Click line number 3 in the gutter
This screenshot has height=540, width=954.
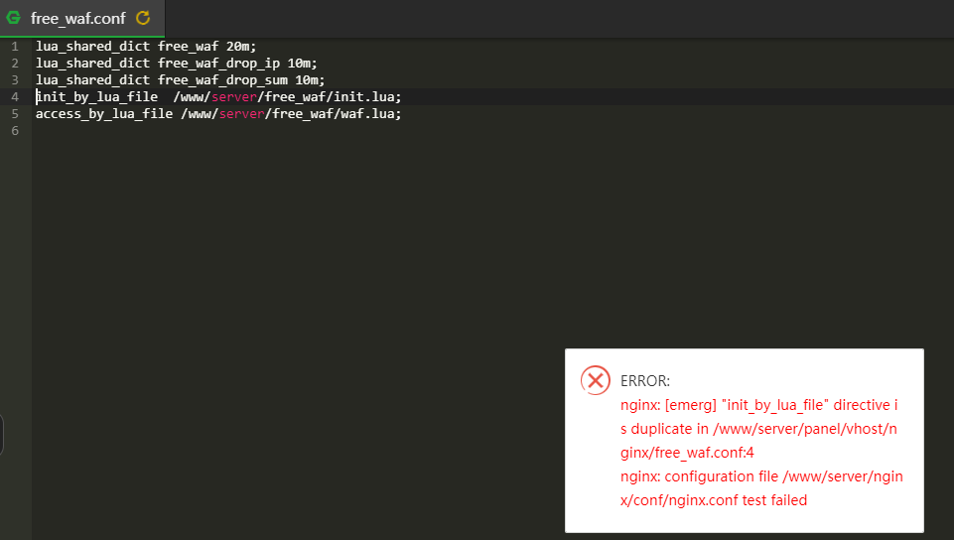point(15,80)
